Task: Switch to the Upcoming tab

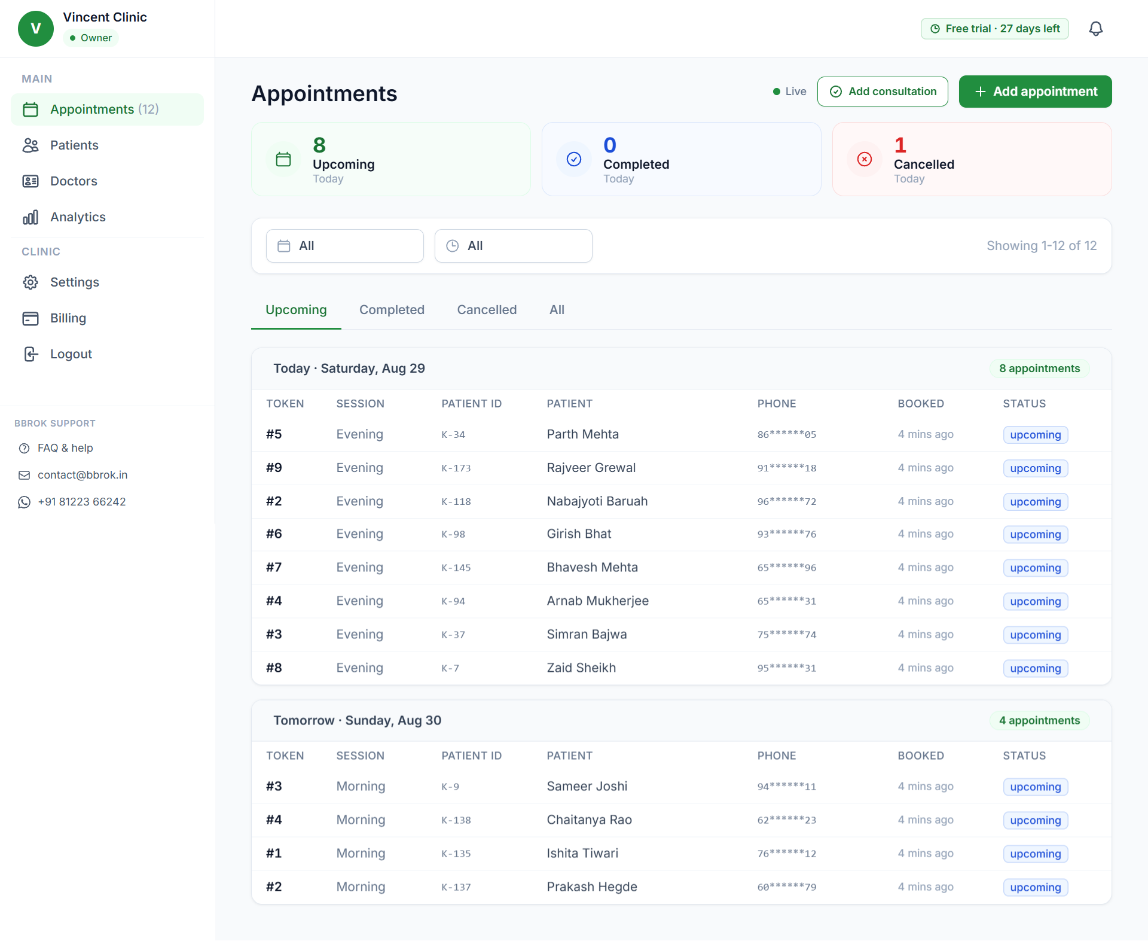Action: (296, 310)
